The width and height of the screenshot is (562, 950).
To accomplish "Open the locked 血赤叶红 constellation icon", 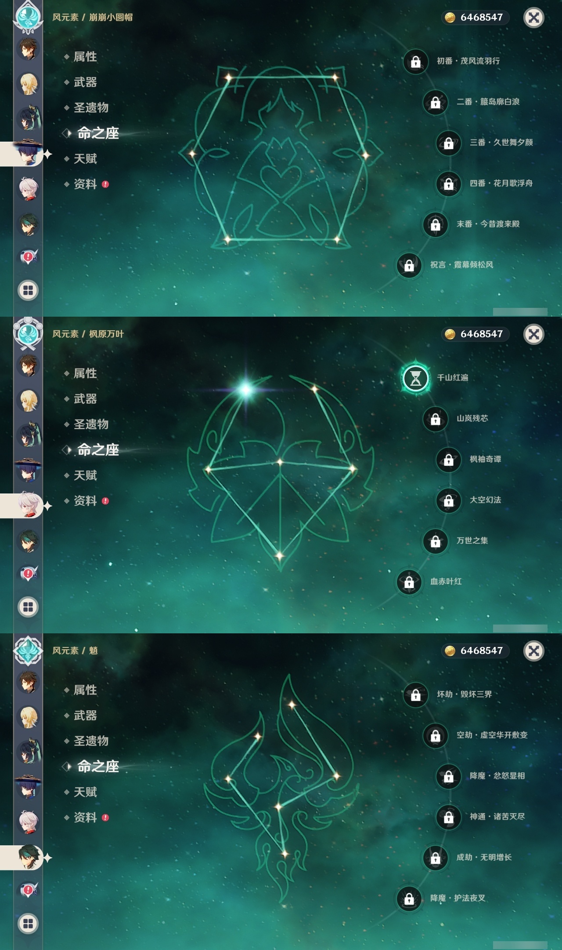I will coord(409,582).
